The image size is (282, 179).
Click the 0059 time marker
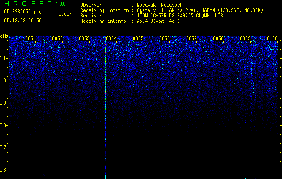(x=245, y=38)
